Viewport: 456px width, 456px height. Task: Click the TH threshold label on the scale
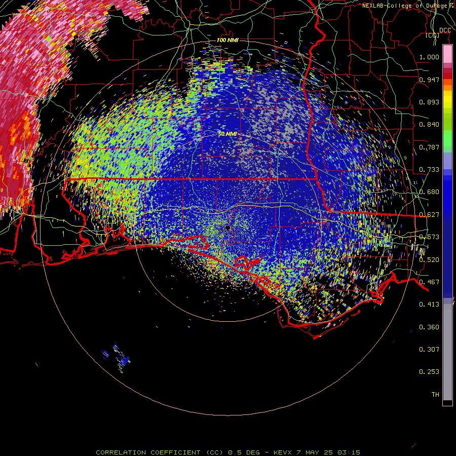[x=435, y=395]
